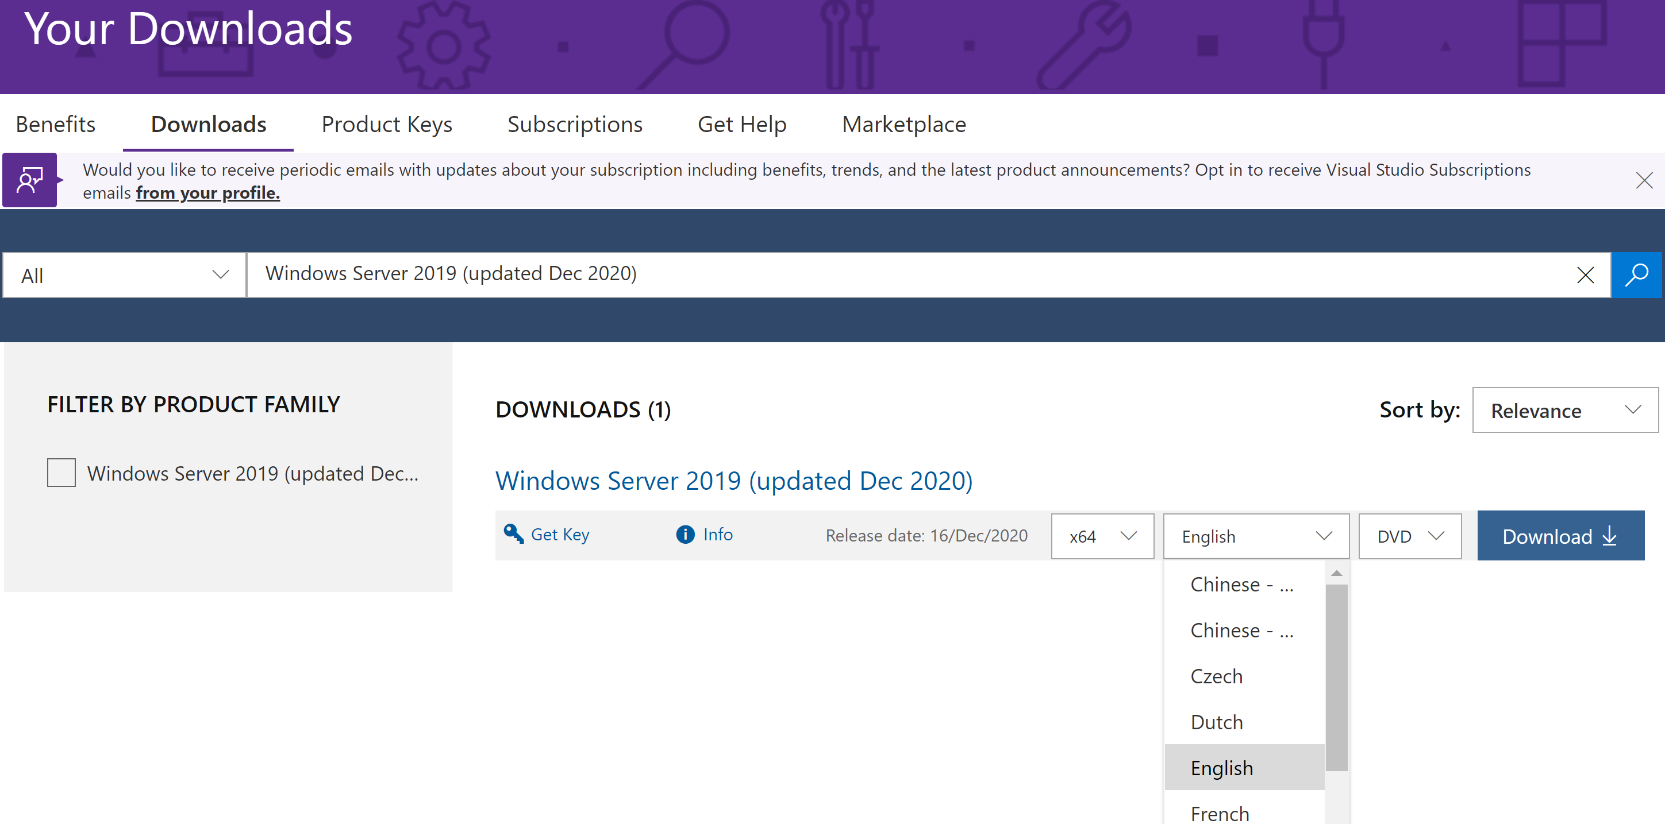Open Windows Server 2019 (updated Dec 2020) title link
The height and width of the screenshot is (824, 1665).
pyautogui.click(x=733, y=481)
